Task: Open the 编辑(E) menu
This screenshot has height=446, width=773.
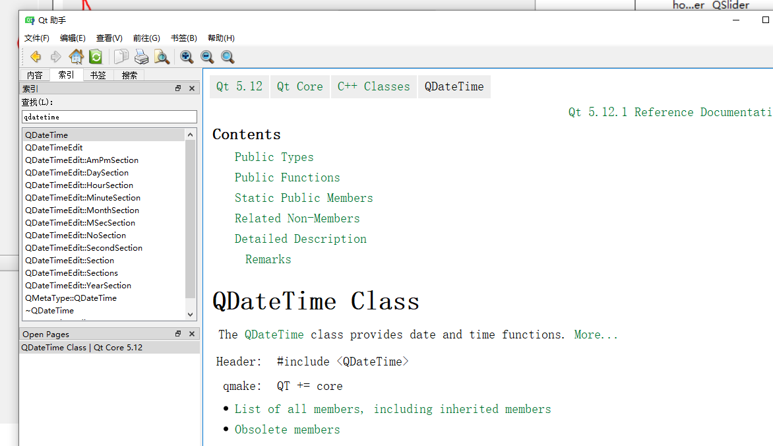Action: coord(73,38)
